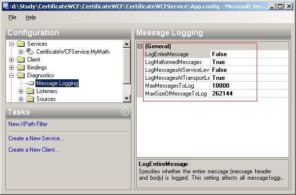The image size is (296, 195).
Task: Click the Services folder icon
Action: pos(21,44)
